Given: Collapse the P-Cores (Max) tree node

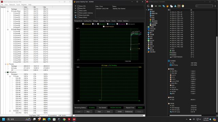Looking at the screenshot, I should click(x=8, y=11).
